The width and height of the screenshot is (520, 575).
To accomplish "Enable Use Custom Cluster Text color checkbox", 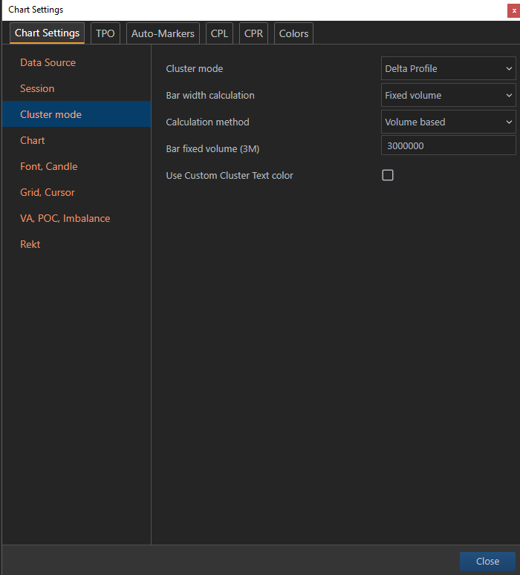I will (x=388, y=175).
